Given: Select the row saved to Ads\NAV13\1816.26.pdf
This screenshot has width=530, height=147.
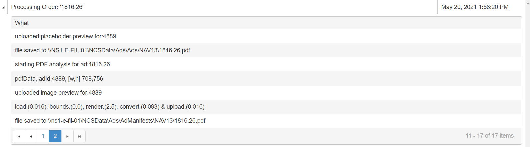Looking at the screenshot, I should pyautogui.click(x=102, y=50).
